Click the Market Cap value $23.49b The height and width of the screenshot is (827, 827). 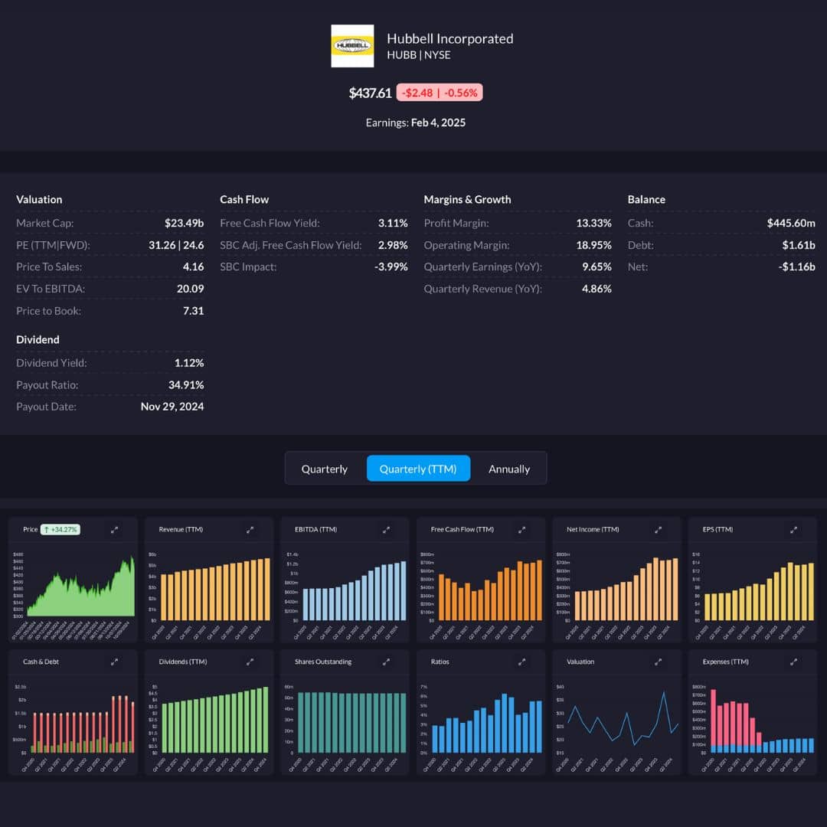point(184,223)
